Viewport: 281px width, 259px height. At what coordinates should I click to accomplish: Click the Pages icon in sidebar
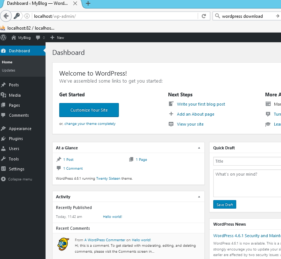click(x=3, y=105)
